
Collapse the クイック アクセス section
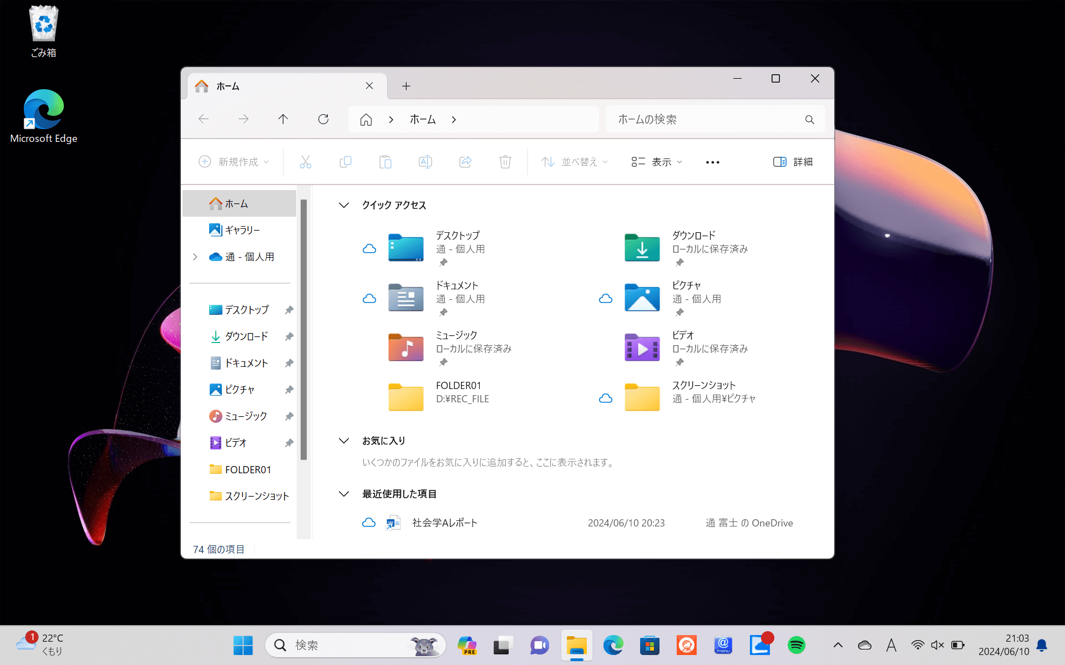pos(344,204)
